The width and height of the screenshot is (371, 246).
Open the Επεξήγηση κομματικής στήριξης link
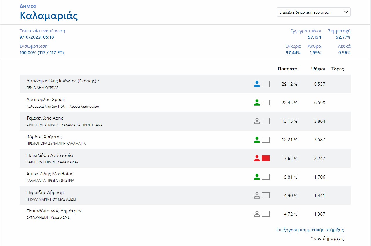pyautogui.click(x=310, y=230)
